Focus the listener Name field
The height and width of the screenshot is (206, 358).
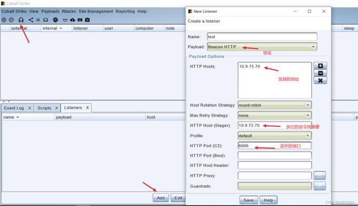click(x=262, y=37)
